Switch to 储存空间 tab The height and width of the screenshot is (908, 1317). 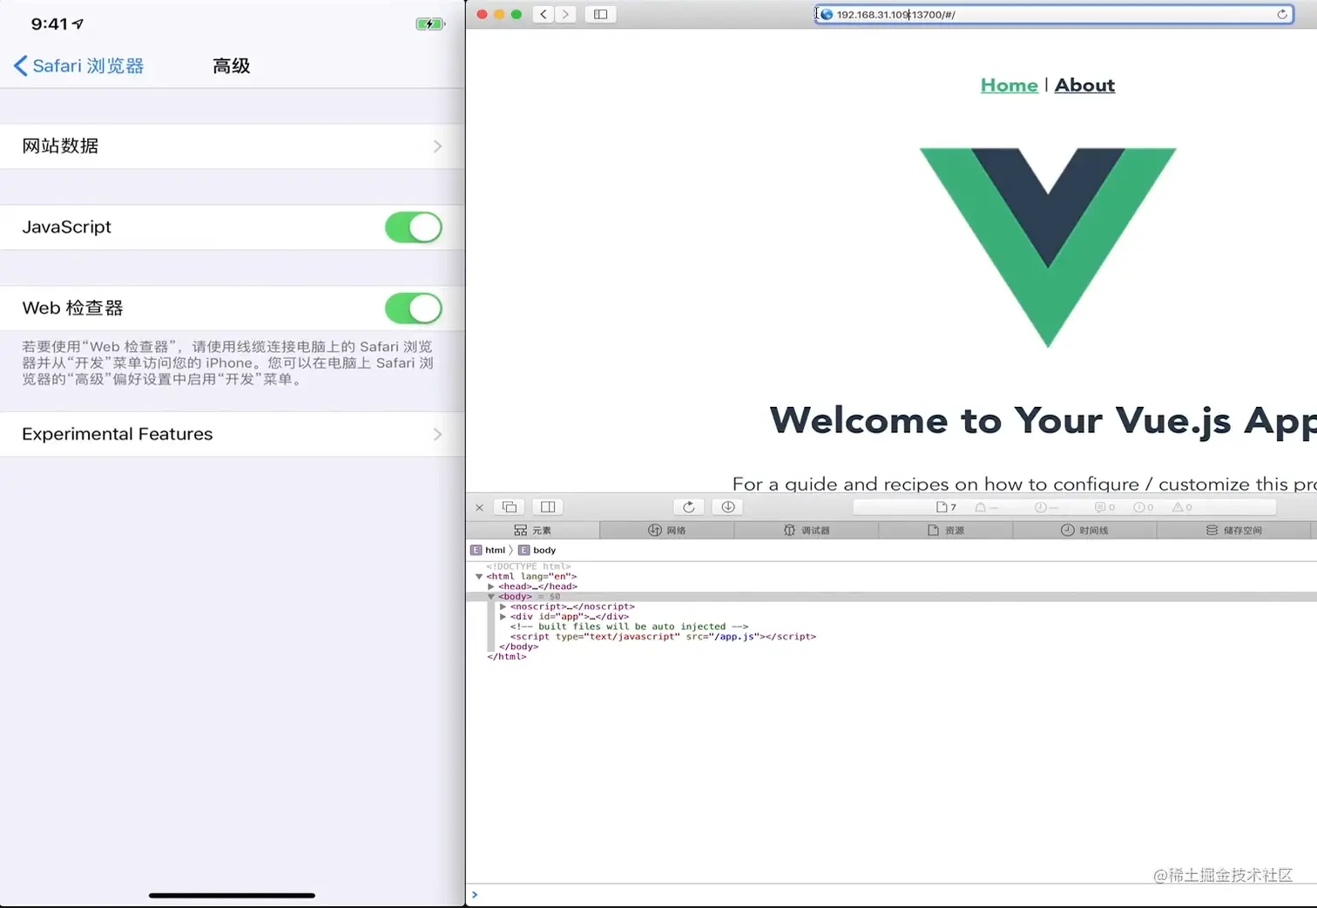coord(1234,530)
